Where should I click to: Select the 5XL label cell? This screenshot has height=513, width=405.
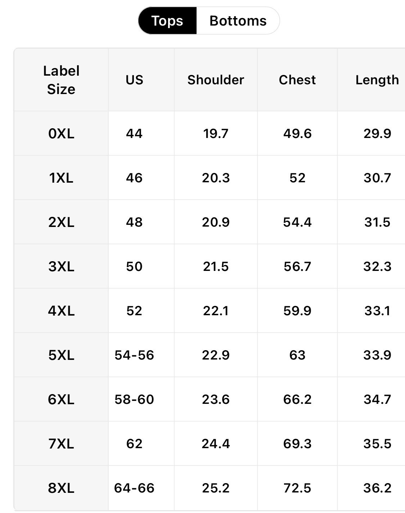click(x=61, y=355)
